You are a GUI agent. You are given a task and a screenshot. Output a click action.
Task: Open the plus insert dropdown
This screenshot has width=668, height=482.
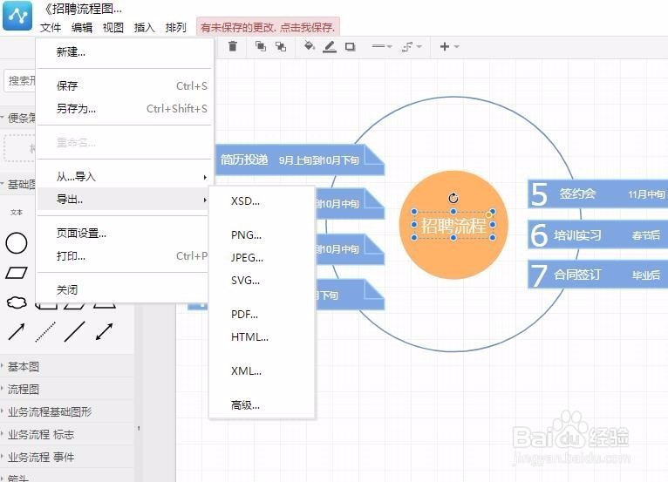click(449, 46)
